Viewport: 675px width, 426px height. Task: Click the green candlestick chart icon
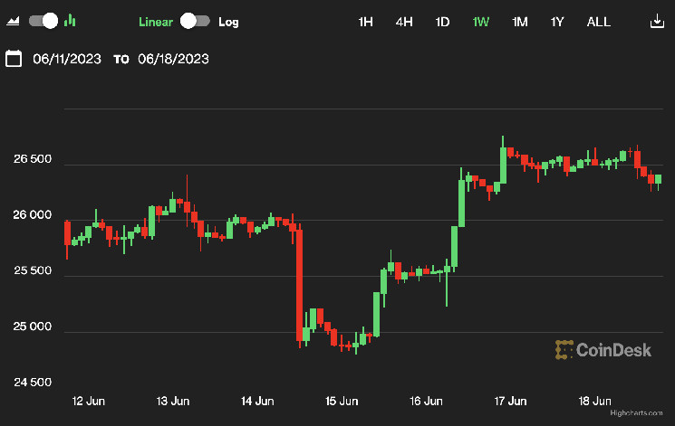point(71,21)
